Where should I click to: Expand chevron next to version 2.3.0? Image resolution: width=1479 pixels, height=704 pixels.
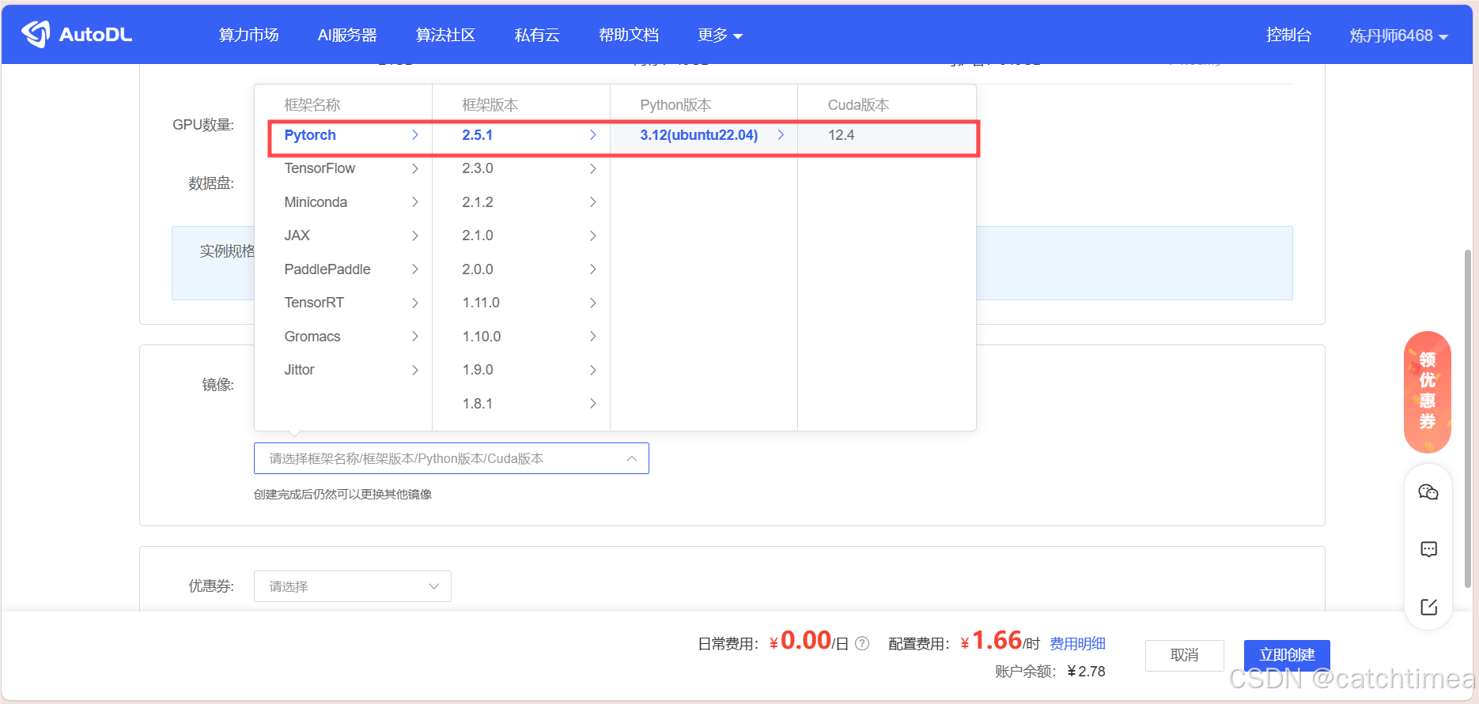593,168
